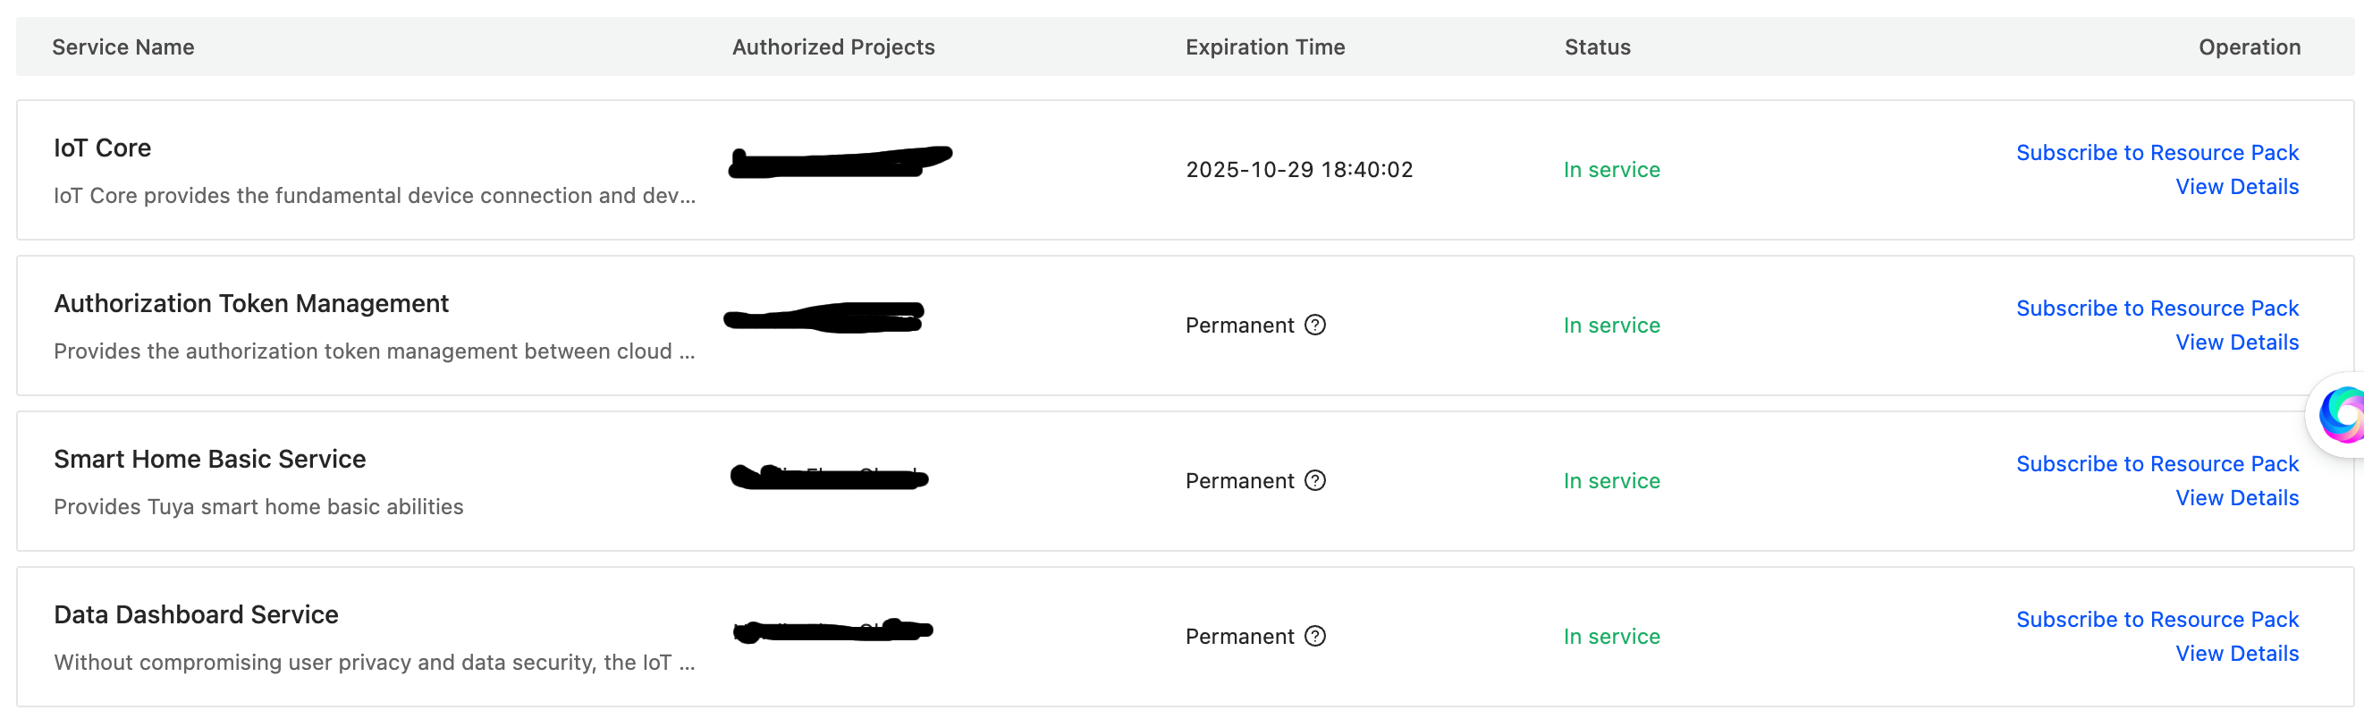The height and width of the screenshot is (719, 2364).
Task: View Details of IoT Core service
Action: [2236, 187]
